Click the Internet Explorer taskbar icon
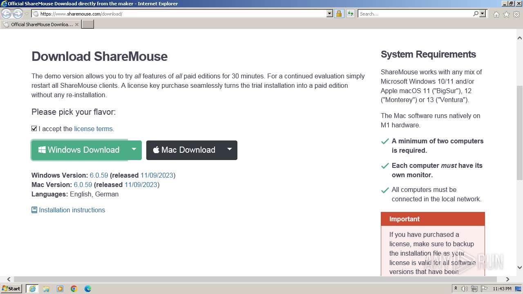The image size is (523, 294). pyautogui.click(x=32, y=289)
